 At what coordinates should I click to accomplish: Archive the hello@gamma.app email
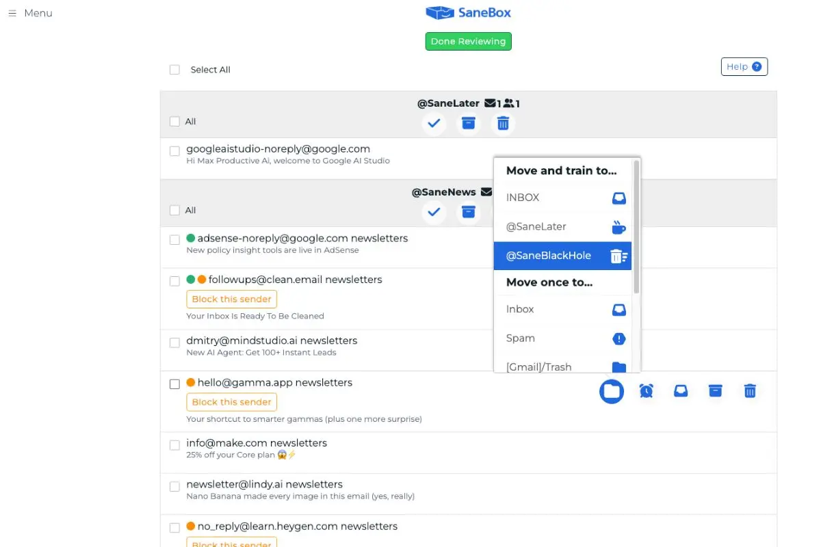[715, 391]
